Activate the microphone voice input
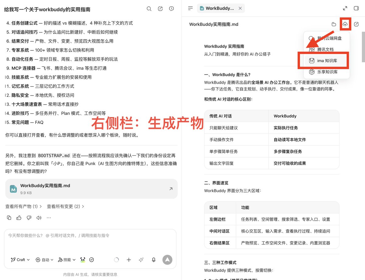Viewport: 365px width, 280px height. point(154,260)
